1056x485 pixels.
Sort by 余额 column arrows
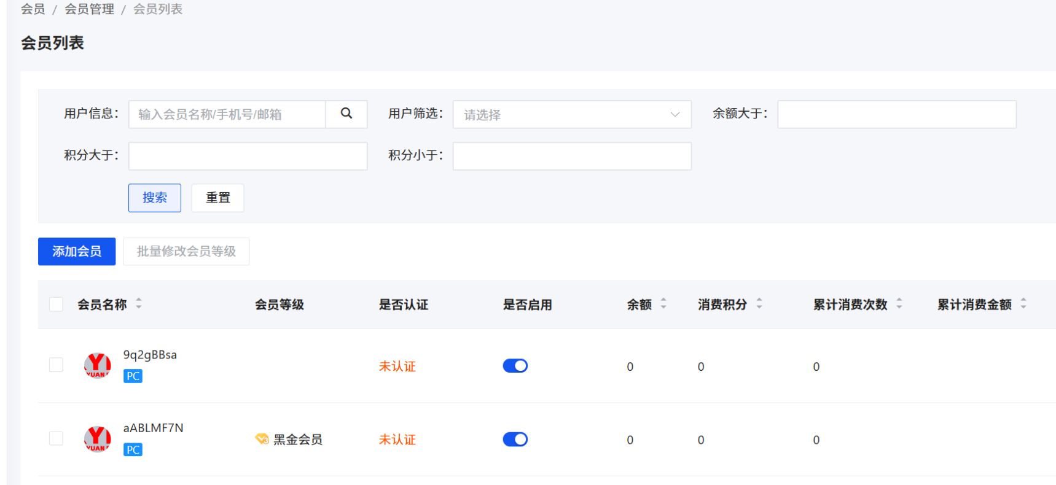click(663, 303)
